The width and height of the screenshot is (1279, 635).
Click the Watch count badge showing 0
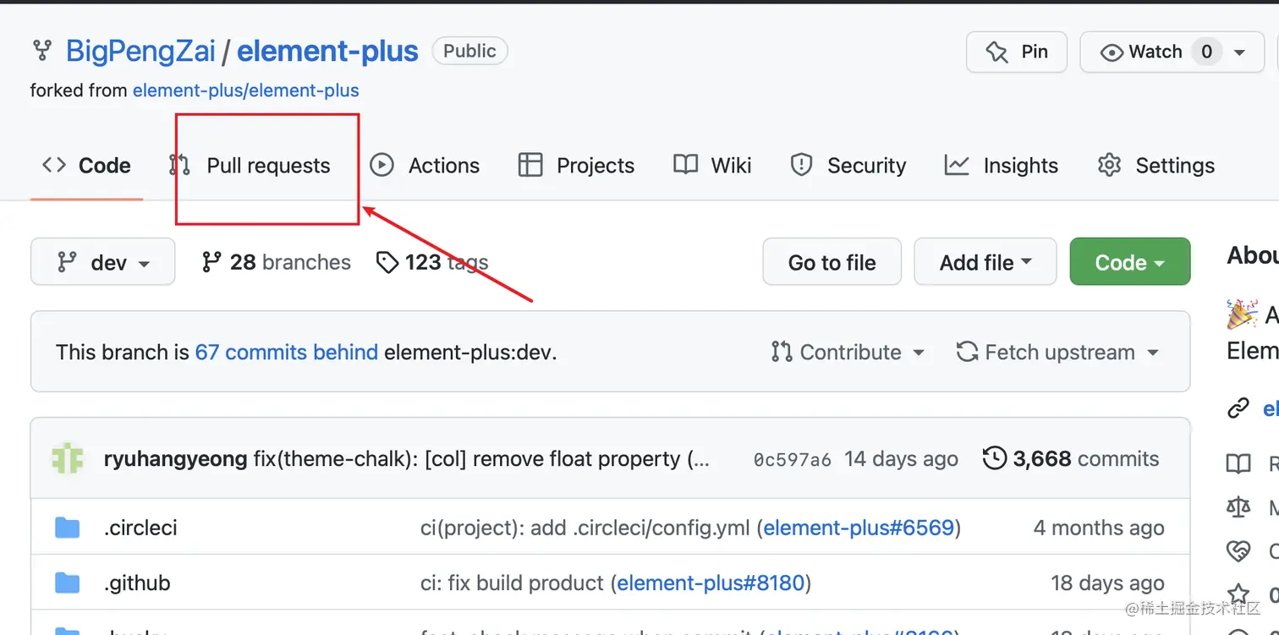point(1206,52)
